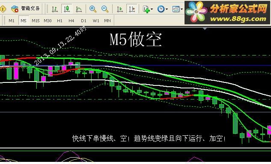Select the H4 timeframe tab
The image size is (271, 164).
pyautogui.click(x=71, y=20)
